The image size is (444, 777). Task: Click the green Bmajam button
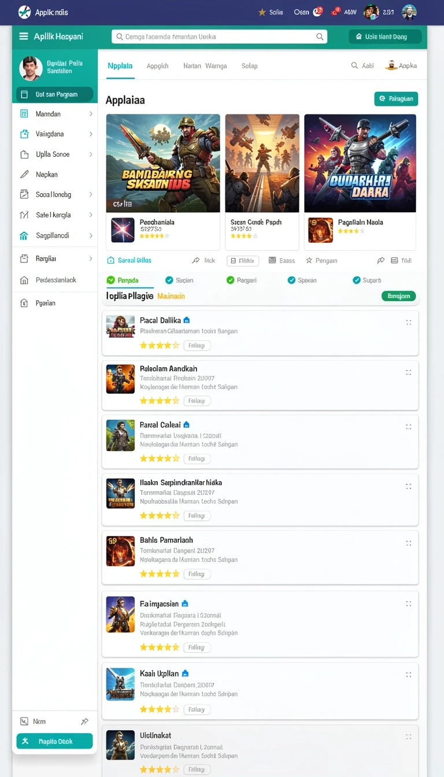coord(398,296)
